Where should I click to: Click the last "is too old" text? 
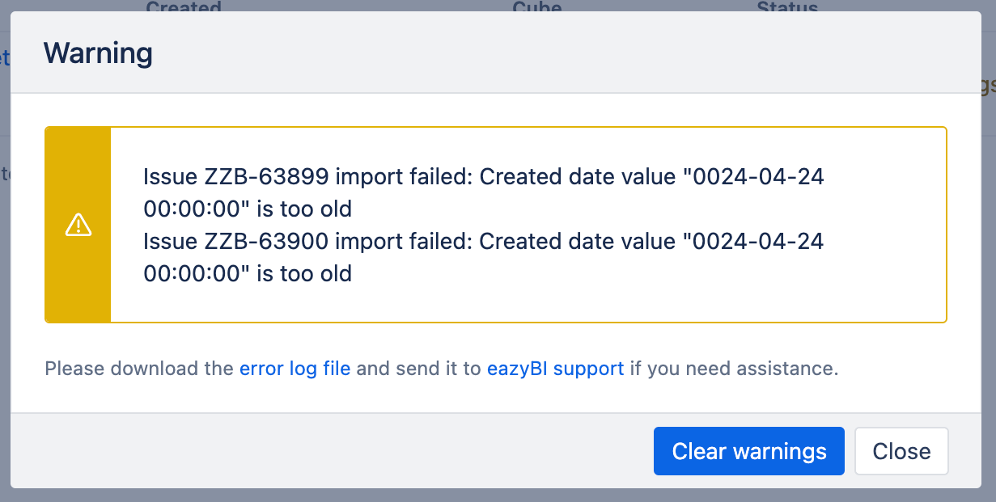(x=304, y=274)
